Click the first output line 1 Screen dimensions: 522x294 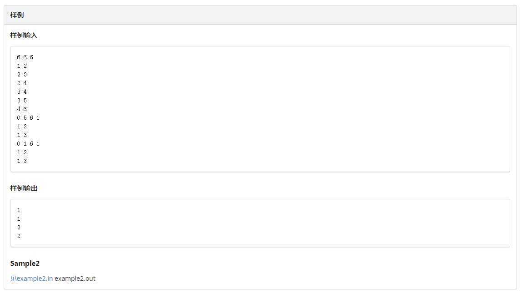(x=19, y=210)
